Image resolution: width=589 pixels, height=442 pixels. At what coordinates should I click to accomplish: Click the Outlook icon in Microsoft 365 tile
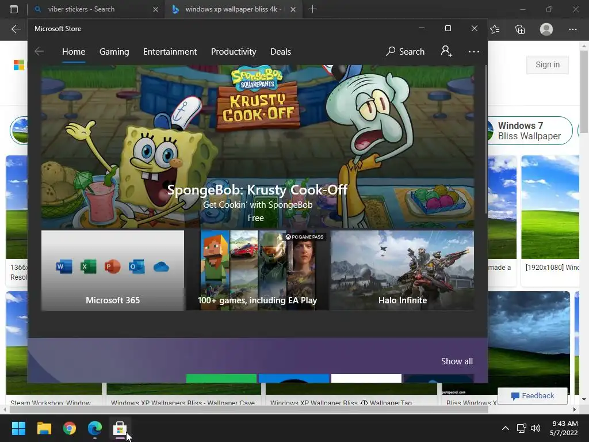click(136, 267)
